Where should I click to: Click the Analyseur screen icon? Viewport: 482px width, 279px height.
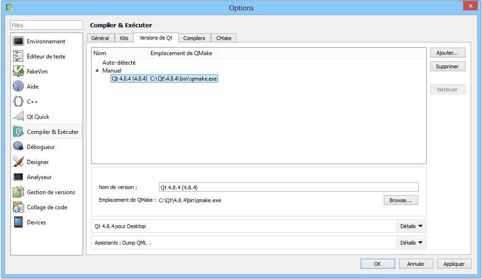(18, 177)
